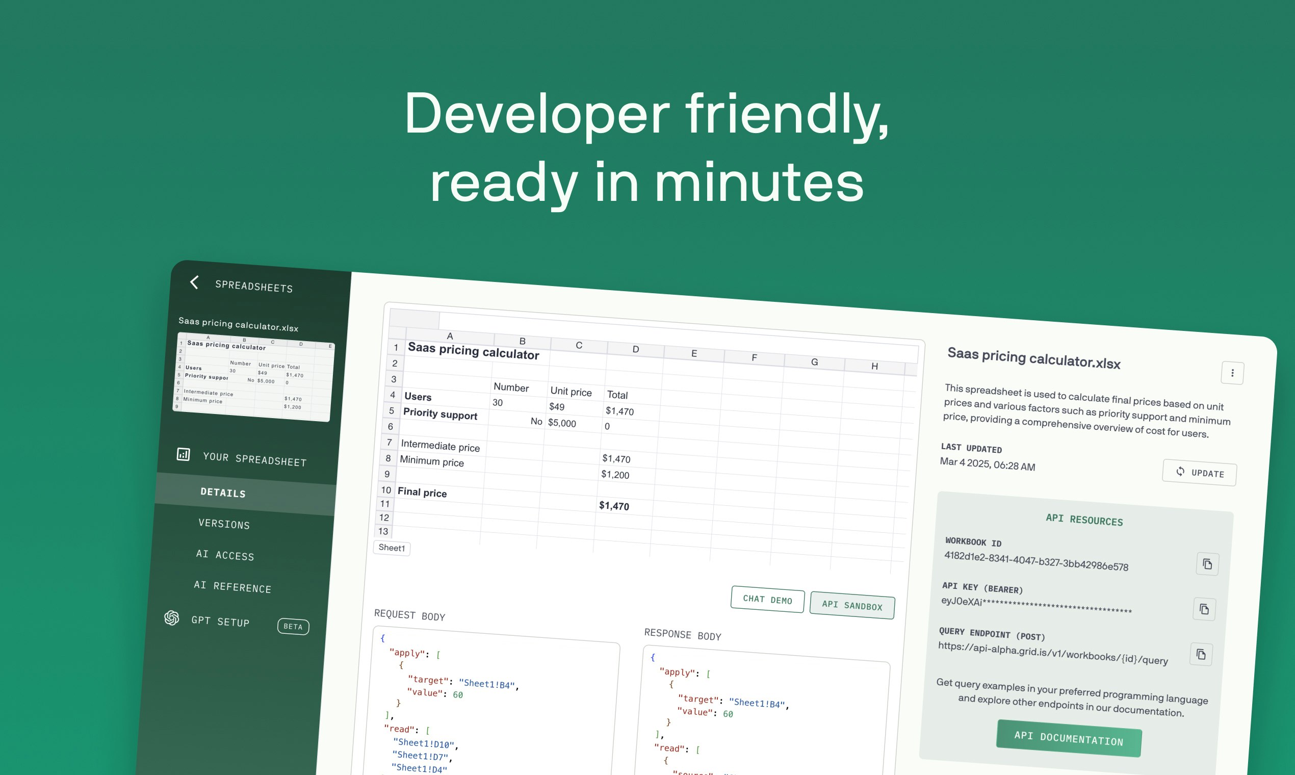Click the Update button
Viewport: 1295px width, 775px height.
(1199, 473)
